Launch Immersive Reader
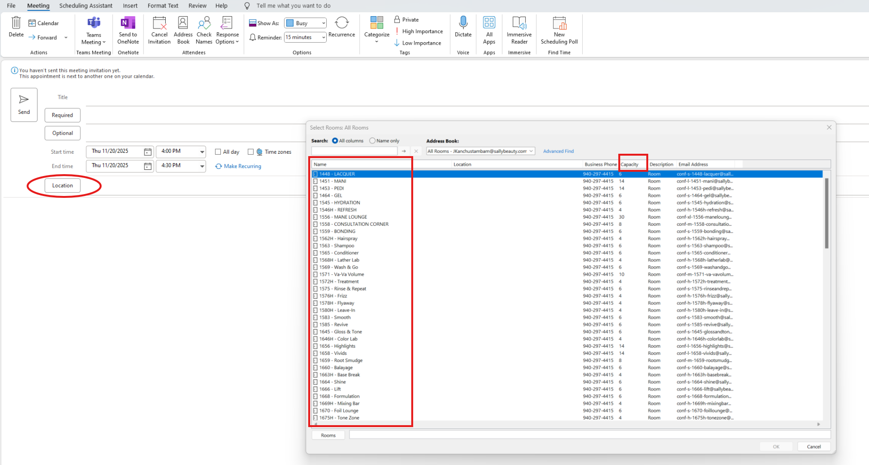 [x=520, y=30]
